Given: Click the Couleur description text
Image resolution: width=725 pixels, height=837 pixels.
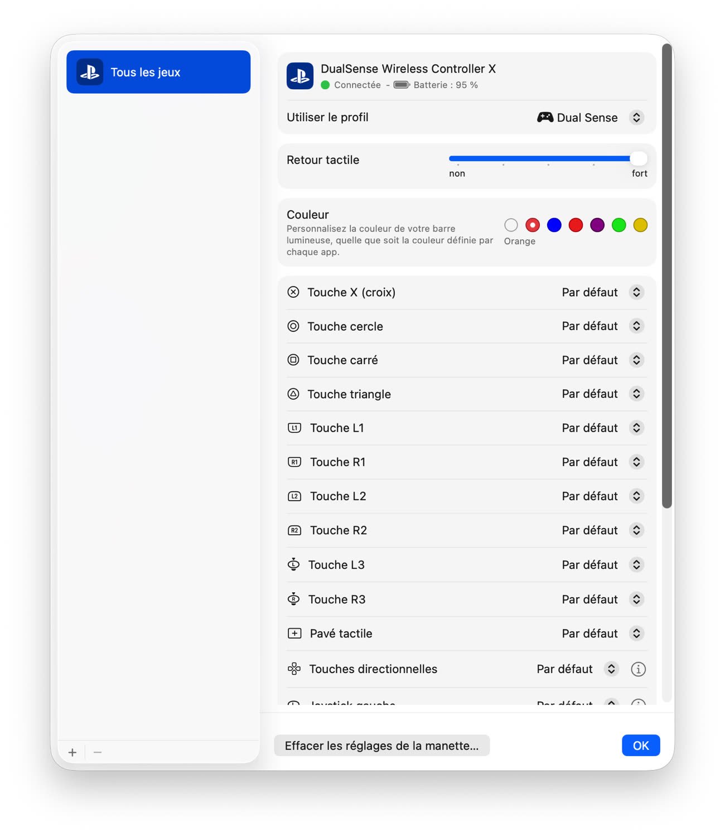Looking at the screenshot, I should click(390, 240).
